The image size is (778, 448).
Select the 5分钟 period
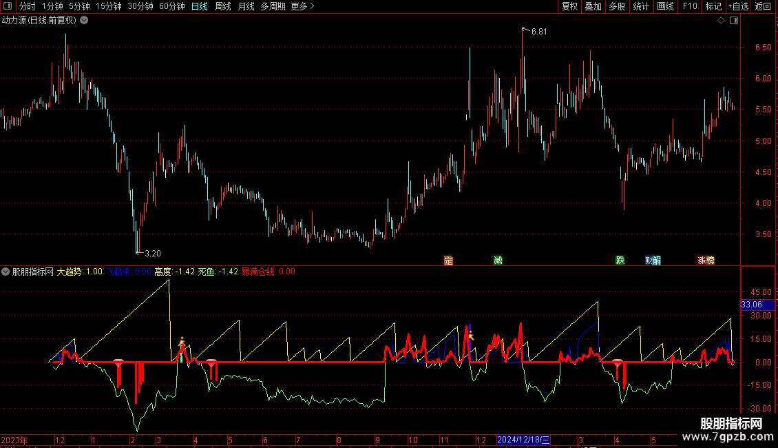pos(79,6)
